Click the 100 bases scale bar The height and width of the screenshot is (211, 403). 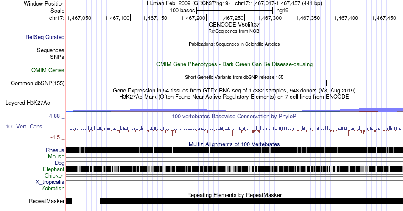pos(235,11)
